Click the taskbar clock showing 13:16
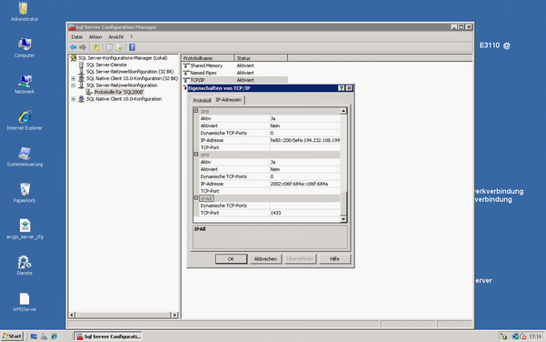This screenshot has width=546, height=342. tap(535, 336)
